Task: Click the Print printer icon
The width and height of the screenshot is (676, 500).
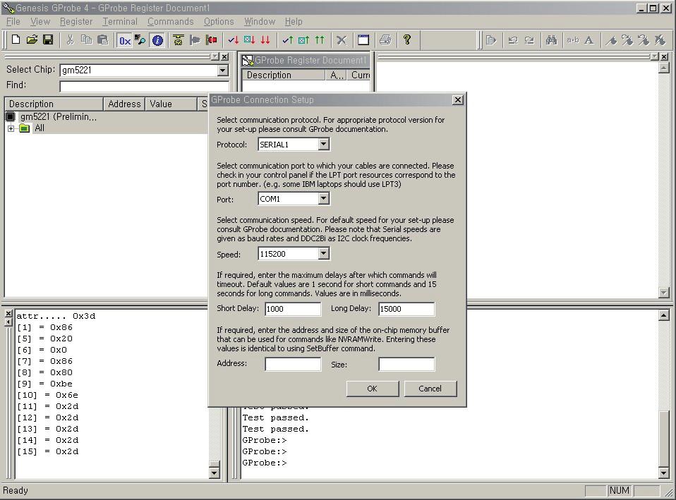Action: [x=385, y=40]
